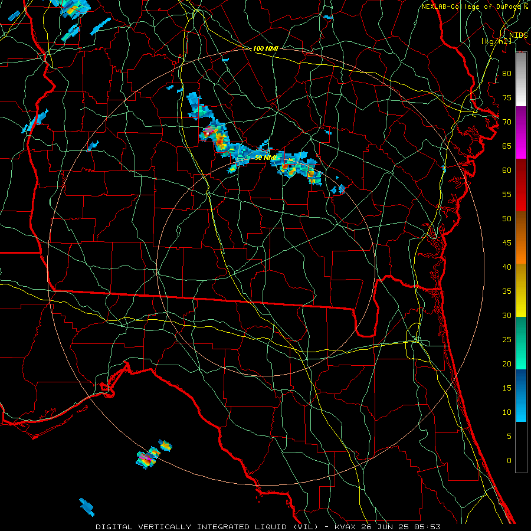Screen dimensions: 531x531
Task: Click the orange-brown band of the color scale
Action: [521, 237]
